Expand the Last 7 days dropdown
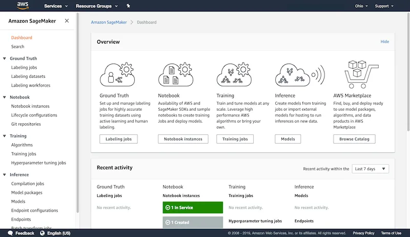This screenshot has width=410, height=237. pyautogui.click(x=370, y=169)
